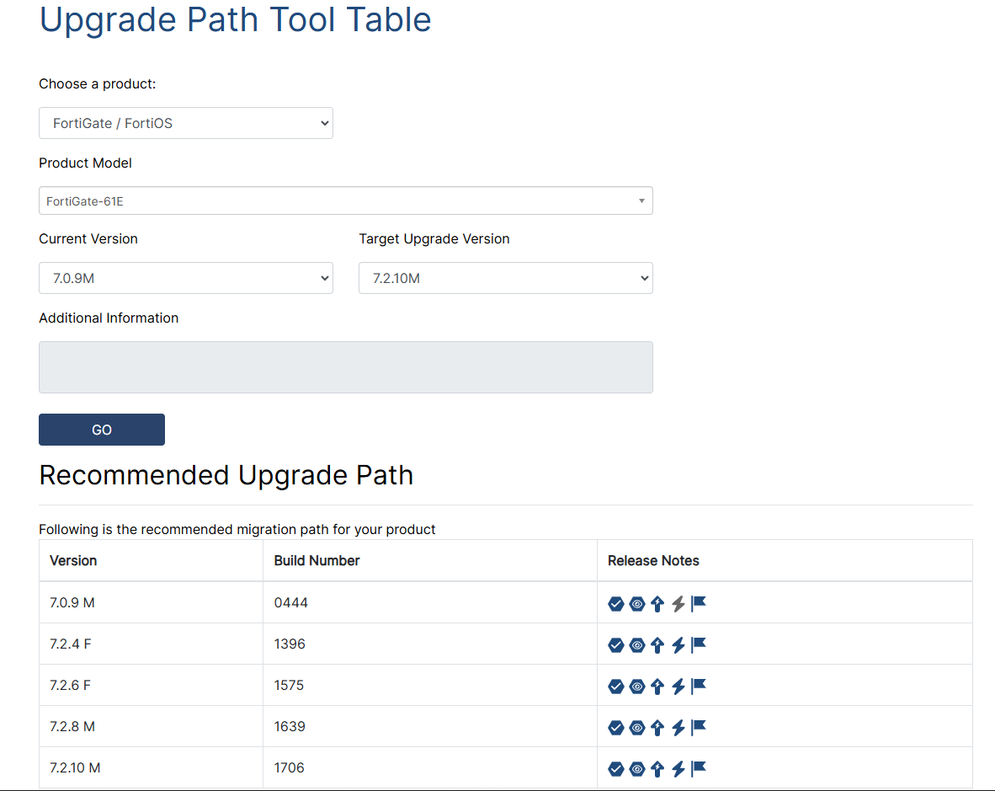Click the Choose a product label

tap(97, 83)
